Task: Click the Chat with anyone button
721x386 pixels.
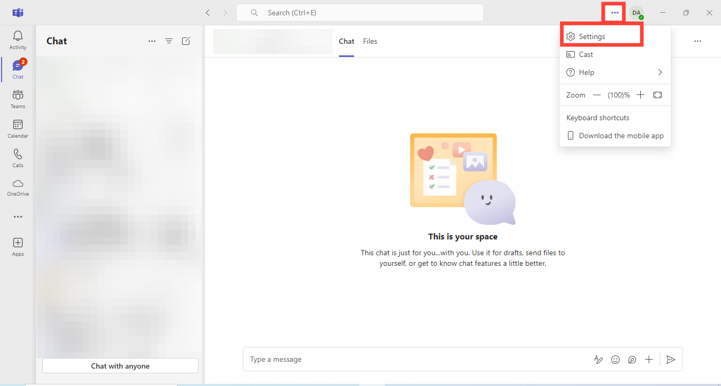Action: tap(120, 366)
